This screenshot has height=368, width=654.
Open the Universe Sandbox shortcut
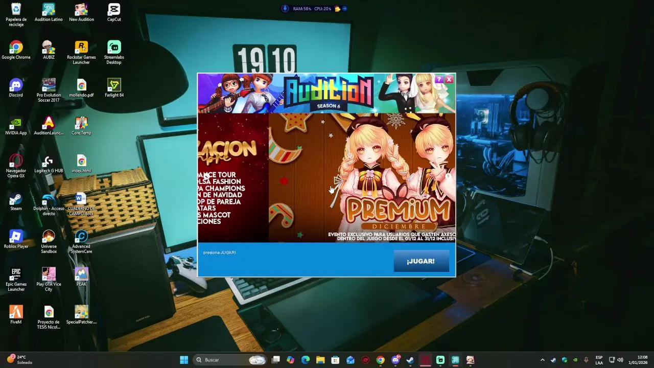click(x=49, y=242)
